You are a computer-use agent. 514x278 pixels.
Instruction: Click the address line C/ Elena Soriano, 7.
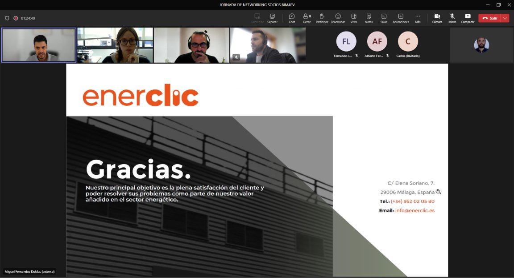[411, 183]
